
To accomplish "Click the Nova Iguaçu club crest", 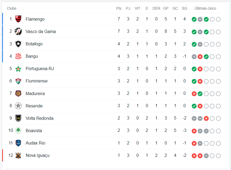I will click(x=18, y=155).
